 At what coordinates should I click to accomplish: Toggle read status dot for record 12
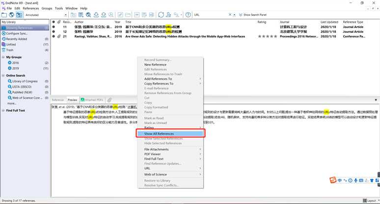(54, 31)
